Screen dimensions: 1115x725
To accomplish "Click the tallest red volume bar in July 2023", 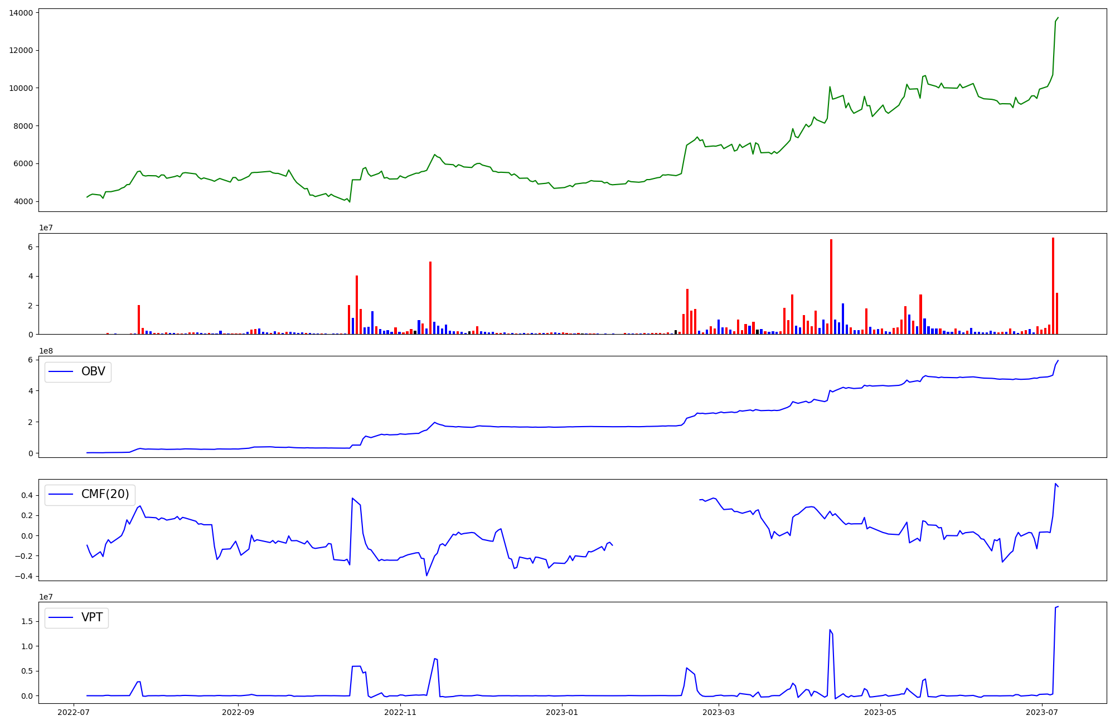I will coord(1053,286).
